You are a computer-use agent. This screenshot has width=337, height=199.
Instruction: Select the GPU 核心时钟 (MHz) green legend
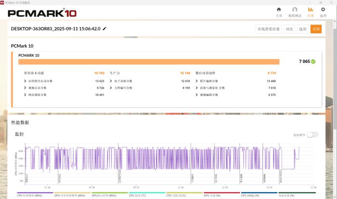[110, 195]
